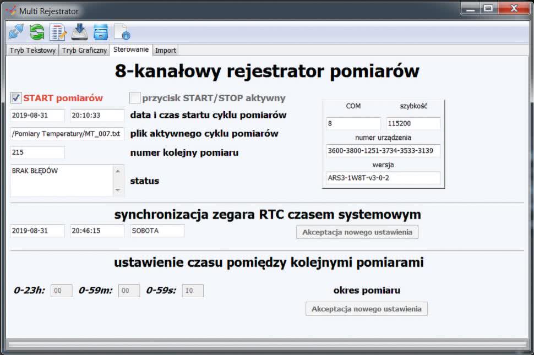Click the document info icon
Viewport: 534px width, 355px height.
pos(121,32)
